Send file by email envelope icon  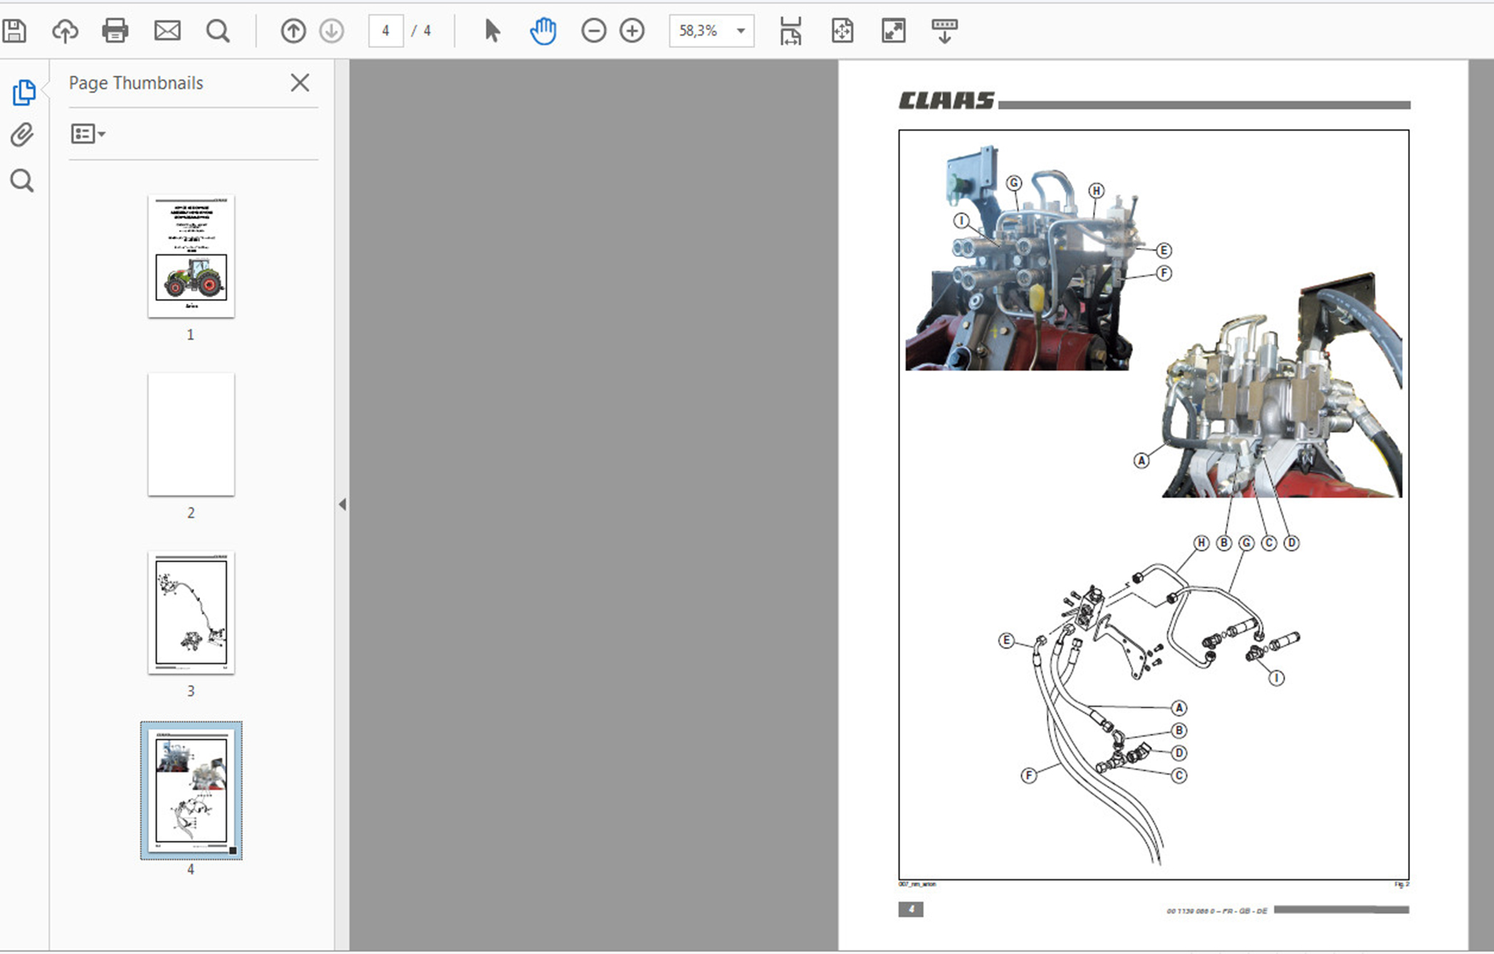[167, 31]
